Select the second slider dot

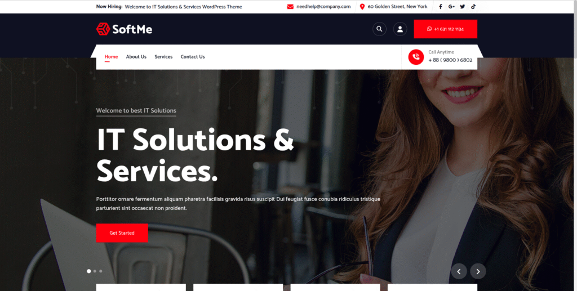pyautogui.click(x=95, y=271)
